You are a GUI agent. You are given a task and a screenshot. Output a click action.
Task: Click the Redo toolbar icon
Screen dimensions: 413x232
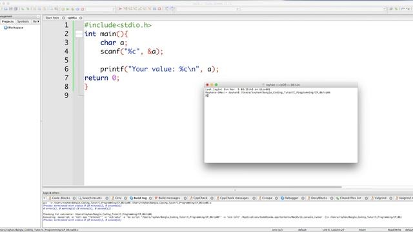[27, 9]
